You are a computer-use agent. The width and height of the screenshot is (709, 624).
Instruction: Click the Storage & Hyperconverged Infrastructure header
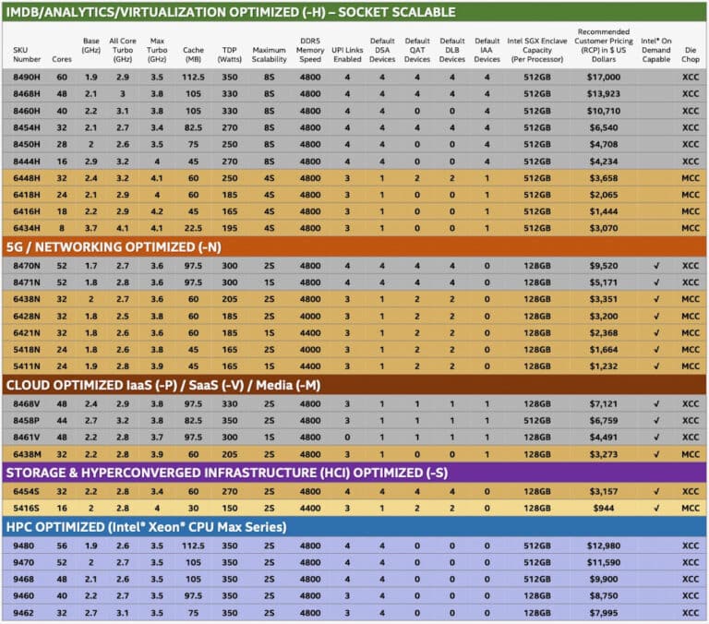click(x=354, y=473)
